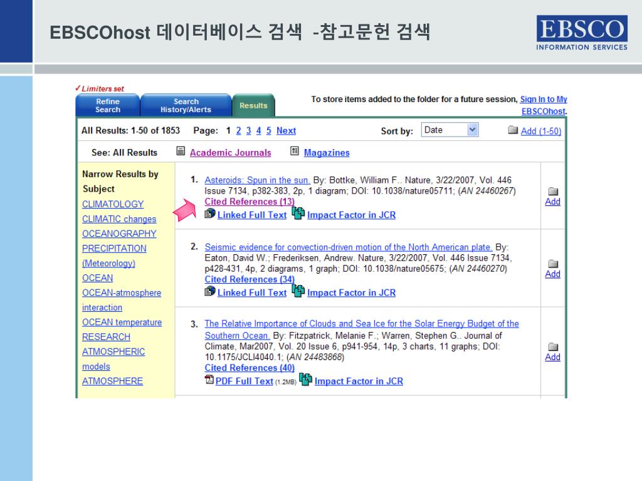Screen dimensions: 642x481
Task: Go to results page 3
Action: tap(248, 131)
